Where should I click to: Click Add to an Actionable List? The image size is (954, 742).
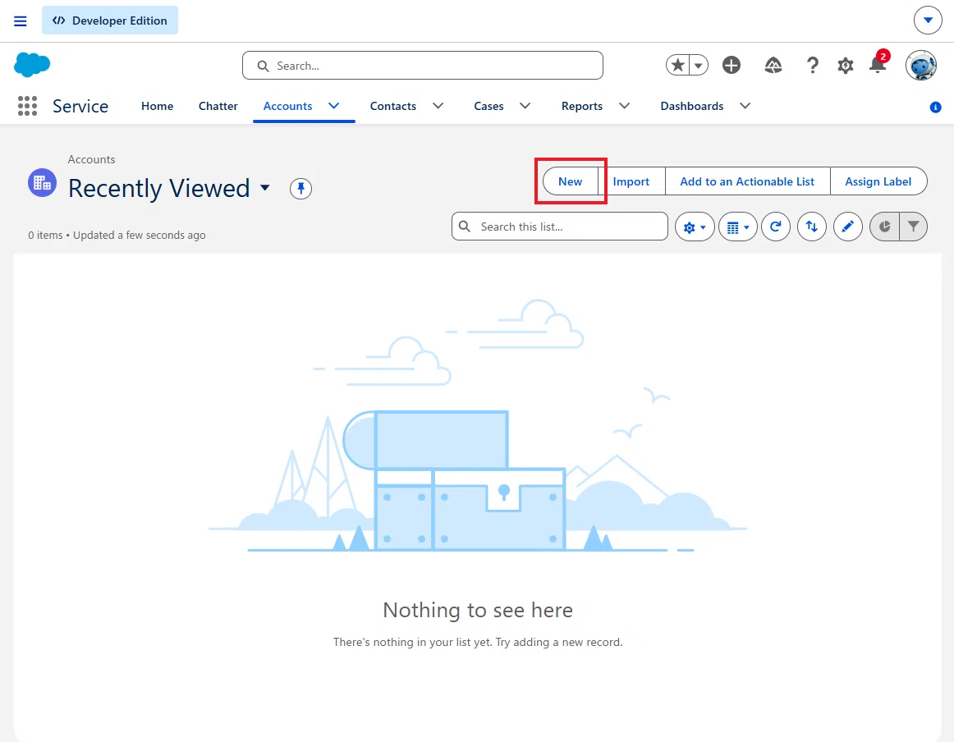747,181
